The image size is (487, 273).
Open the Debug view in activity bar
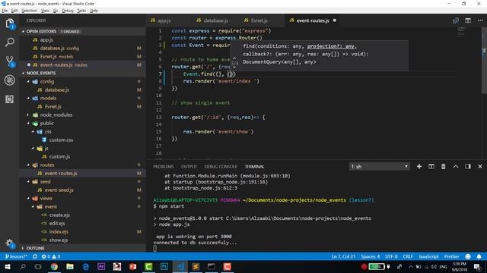point(9,80)
